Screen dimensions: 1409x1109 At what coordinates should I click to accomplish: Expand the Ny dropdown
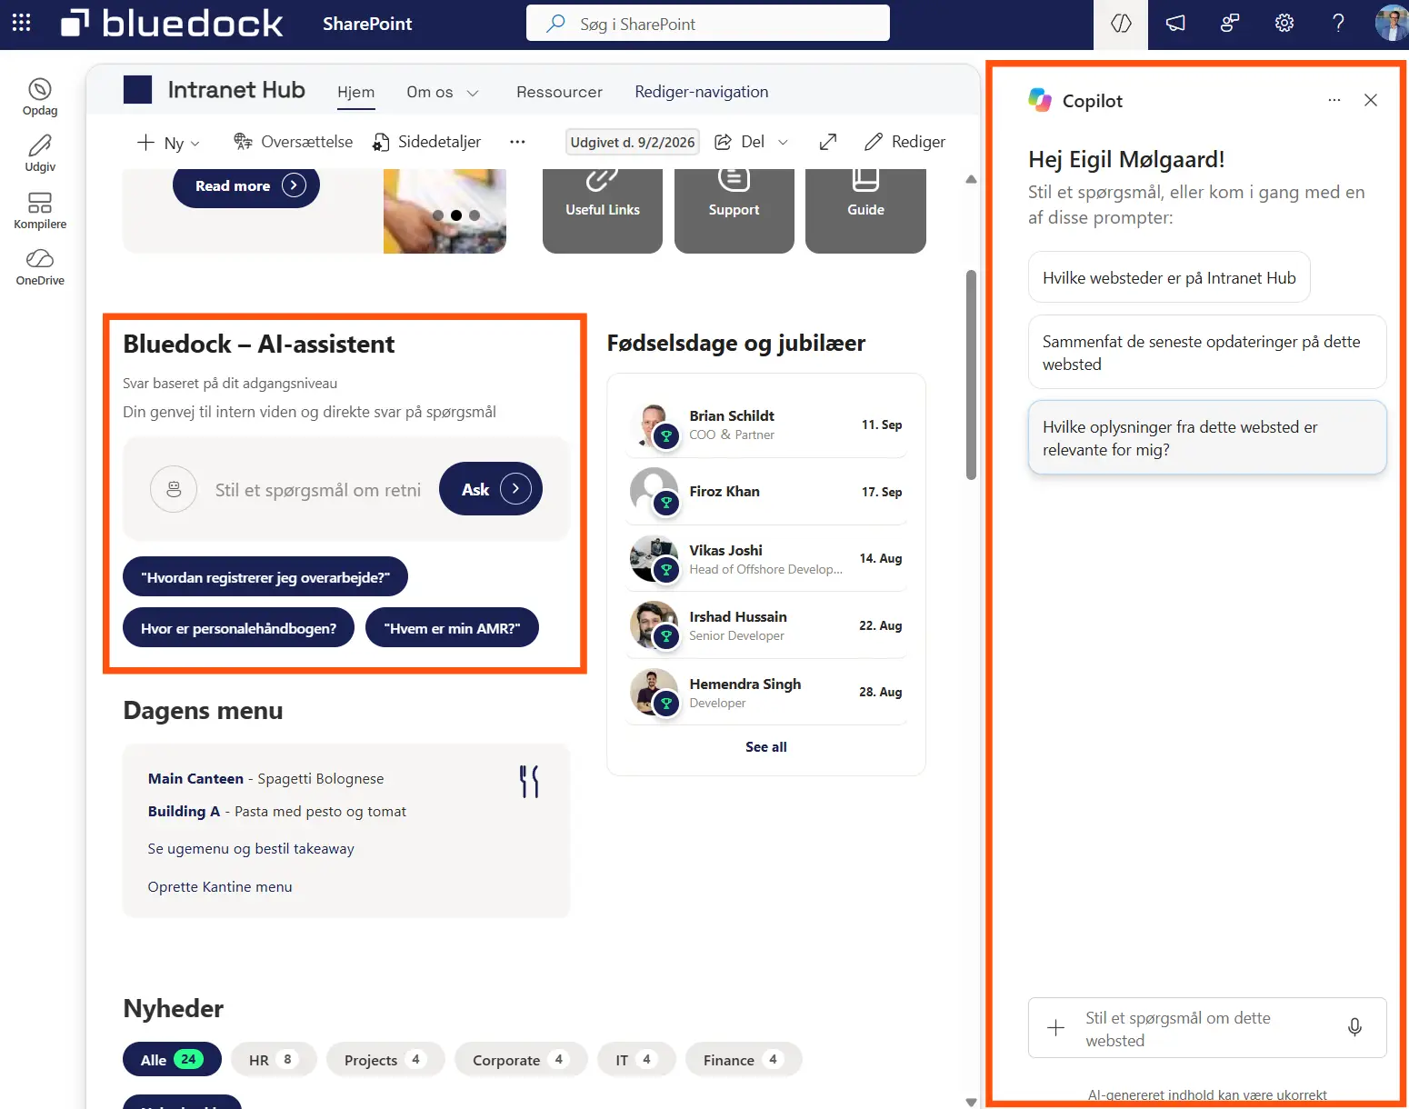(x=169, y=142)
